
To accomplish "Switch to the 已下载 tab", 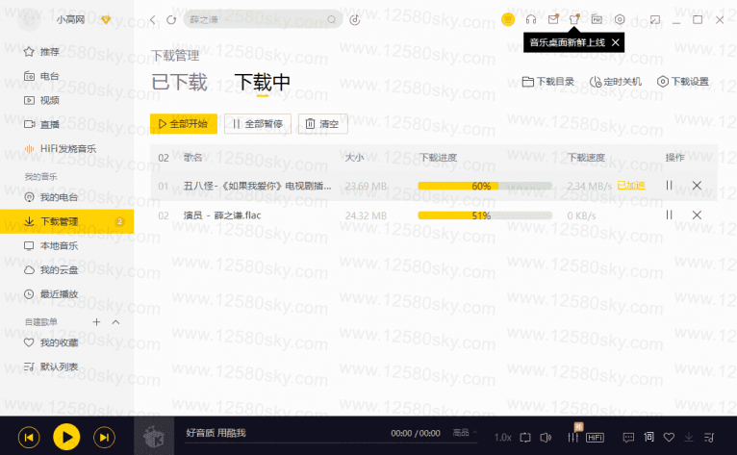I will coord(179,83).
